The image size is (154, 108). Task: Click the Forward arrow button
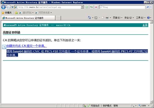click(x=9, y=7)
